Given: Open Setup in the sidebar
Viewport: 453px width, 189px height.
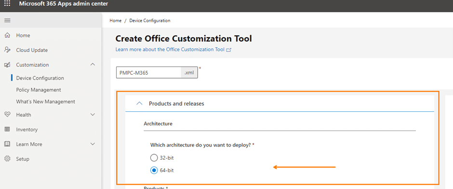Looking at the screenshot, I should coord(23,159).
